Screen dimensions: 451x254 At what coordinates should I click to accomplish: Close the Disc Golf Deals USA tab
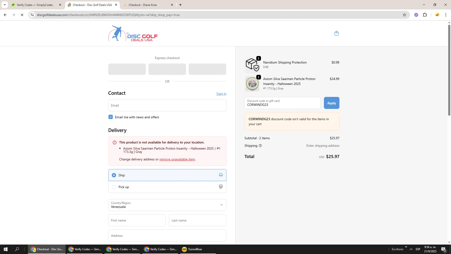(116, 5)
